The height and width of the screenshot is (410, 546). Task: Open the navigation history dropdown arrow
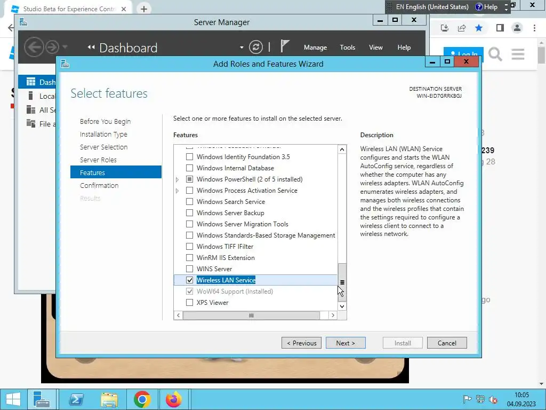[65, 47]
